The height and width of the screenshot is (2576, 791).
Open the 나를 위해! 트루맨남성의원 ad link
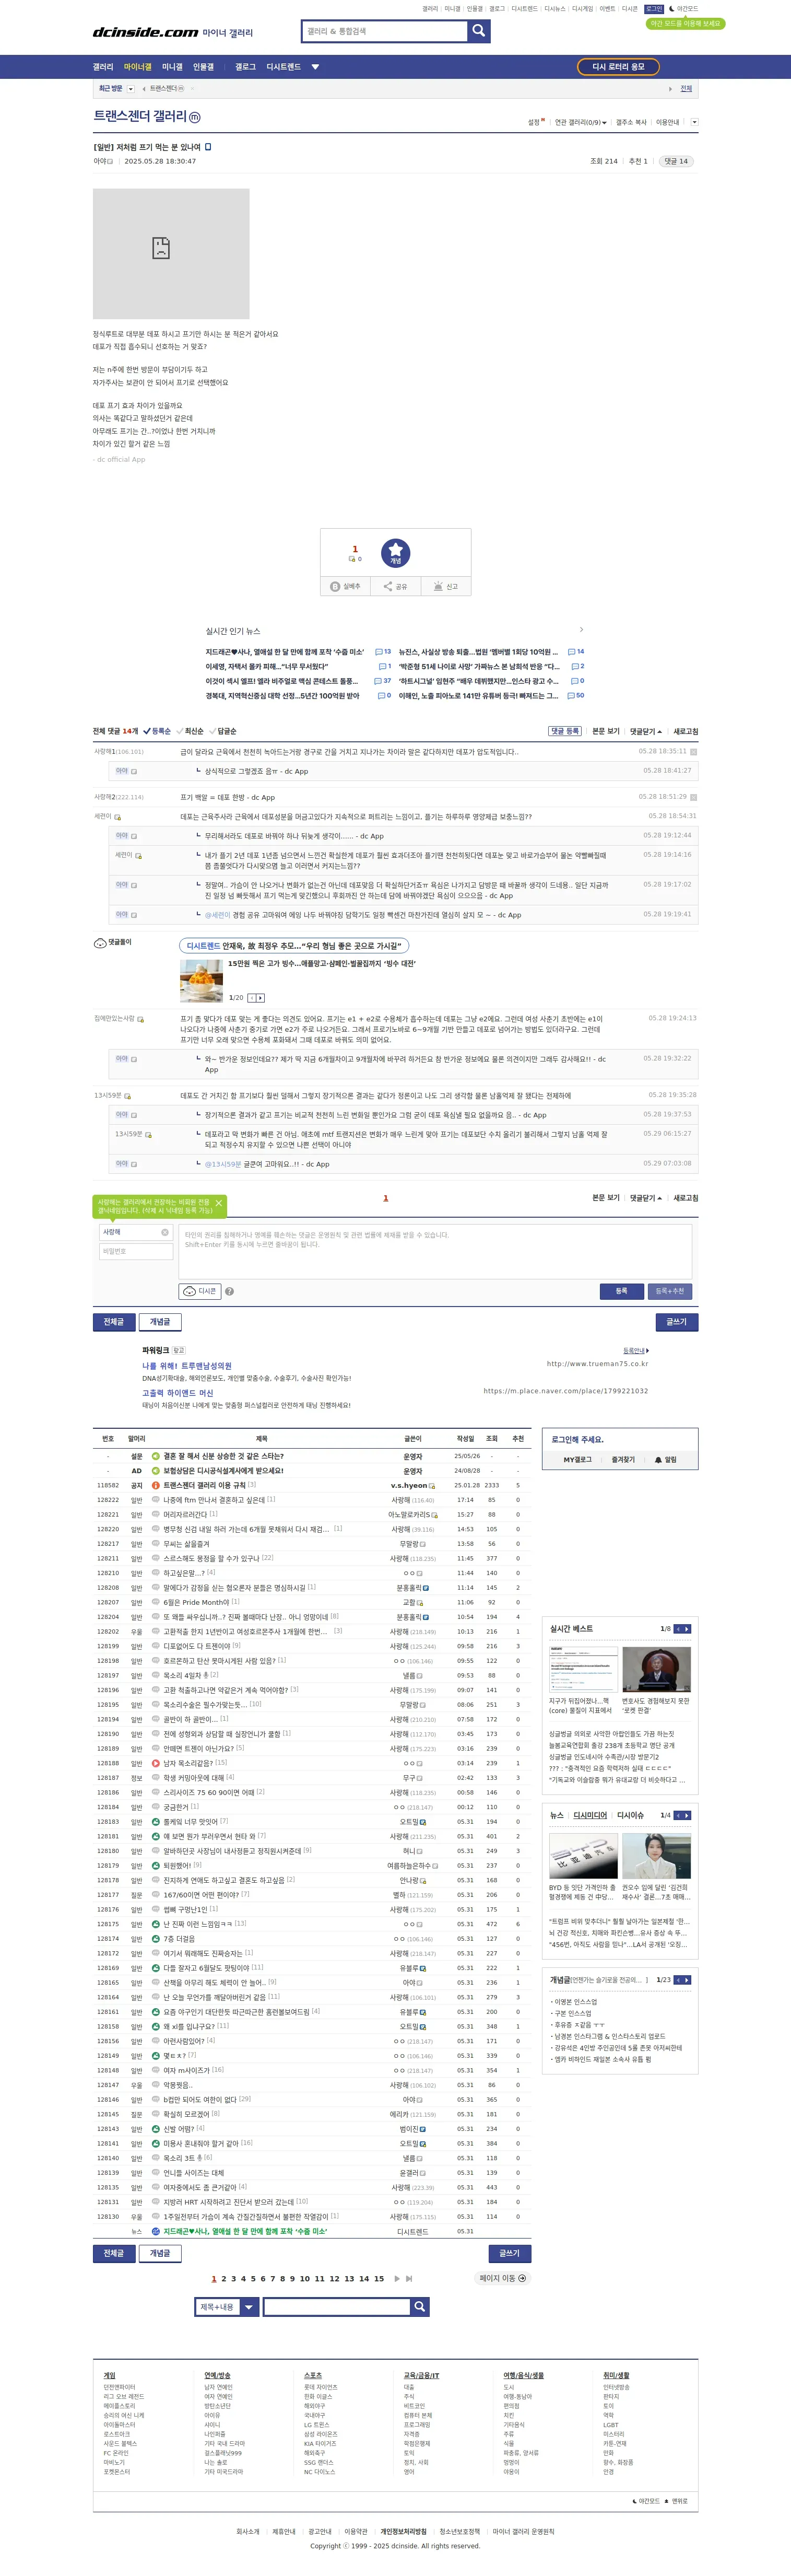click(x=187, y=1366)
